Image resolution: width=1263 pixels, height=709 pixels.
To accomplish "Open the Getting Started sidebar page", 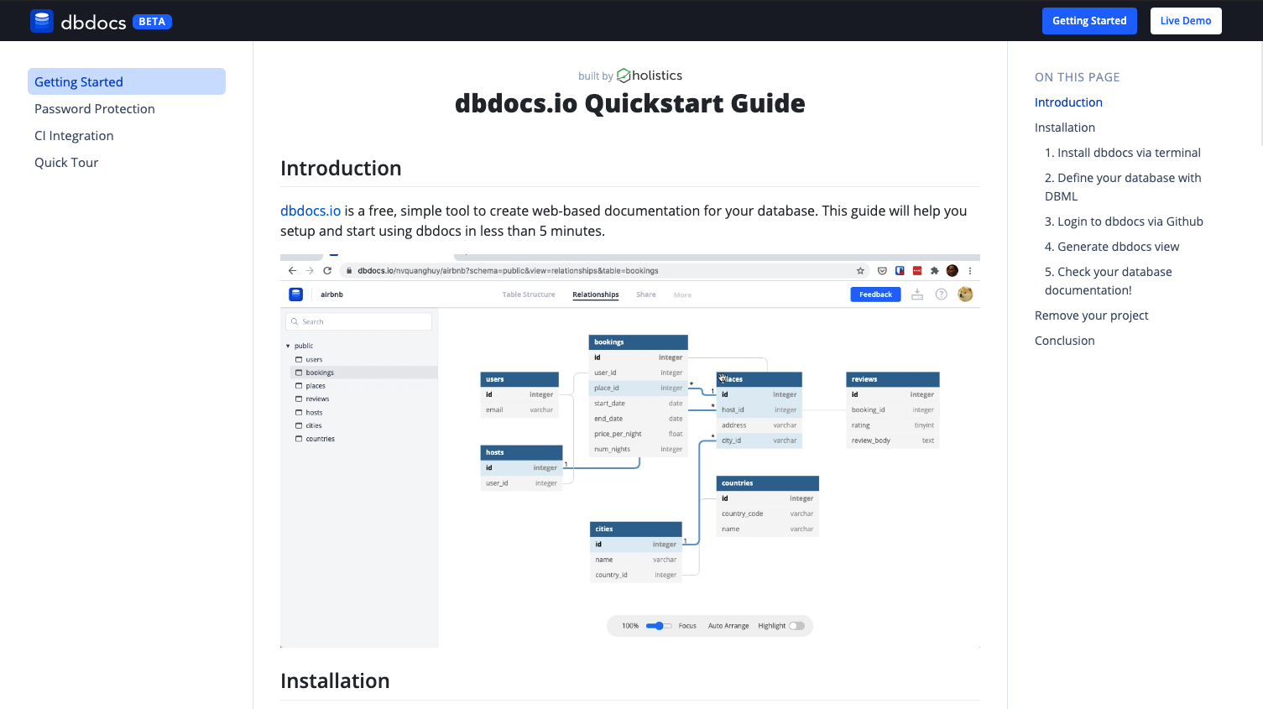I will 127,81.
